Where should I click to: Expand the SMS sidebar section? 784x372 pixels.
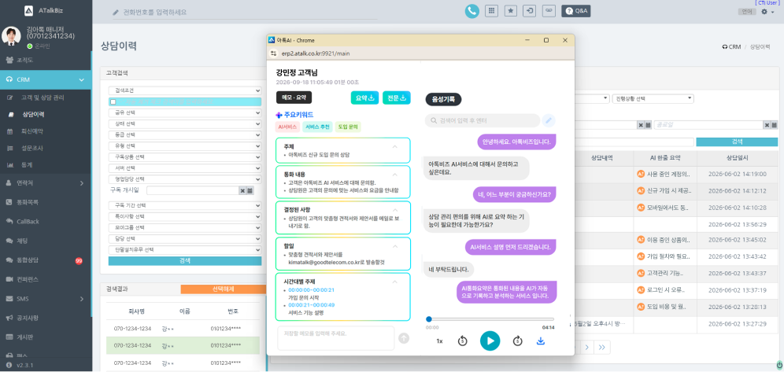pos(46,299)
